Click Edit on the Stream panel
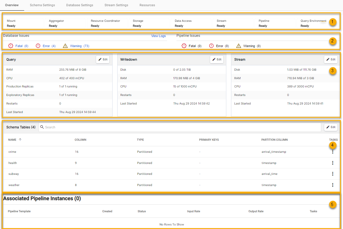The height and width of the screenshot is (229, 343). [x=331, y=59]
